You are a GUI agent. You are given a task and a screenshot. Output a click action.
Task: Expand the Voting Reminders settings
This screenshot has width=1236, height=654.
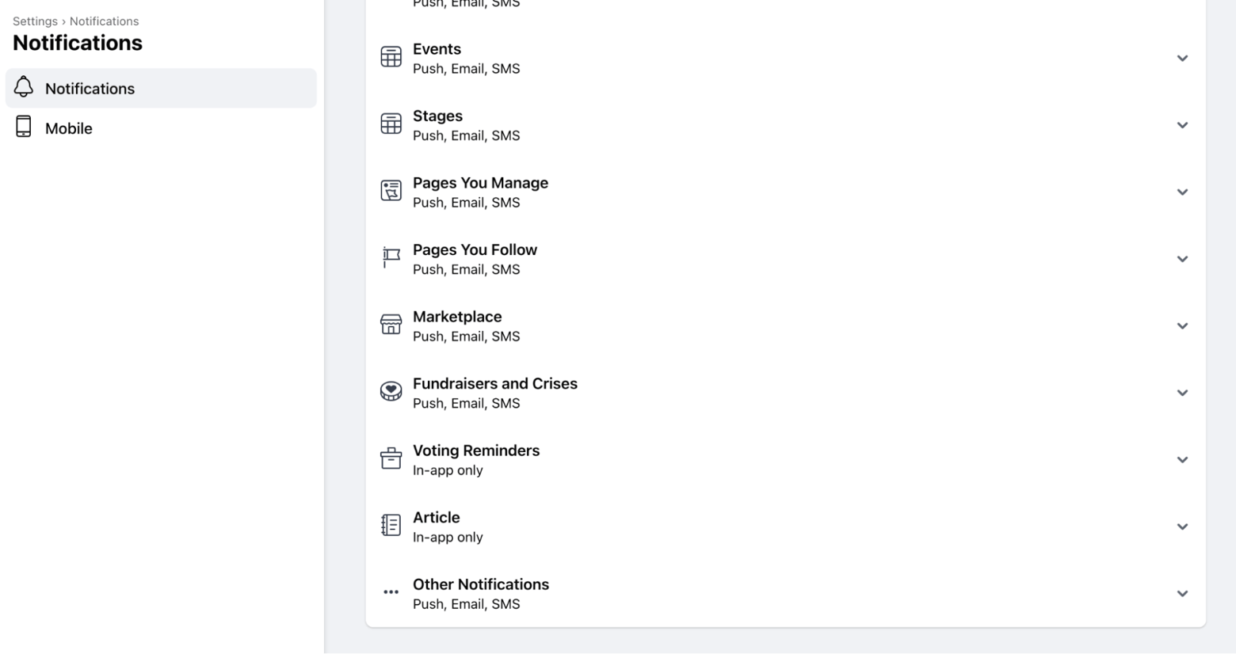[x=1182, y=459]
